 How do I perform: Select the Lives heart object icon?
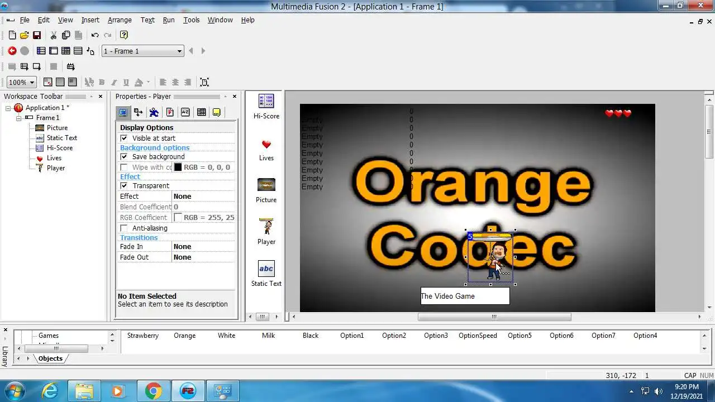point(266,145)
